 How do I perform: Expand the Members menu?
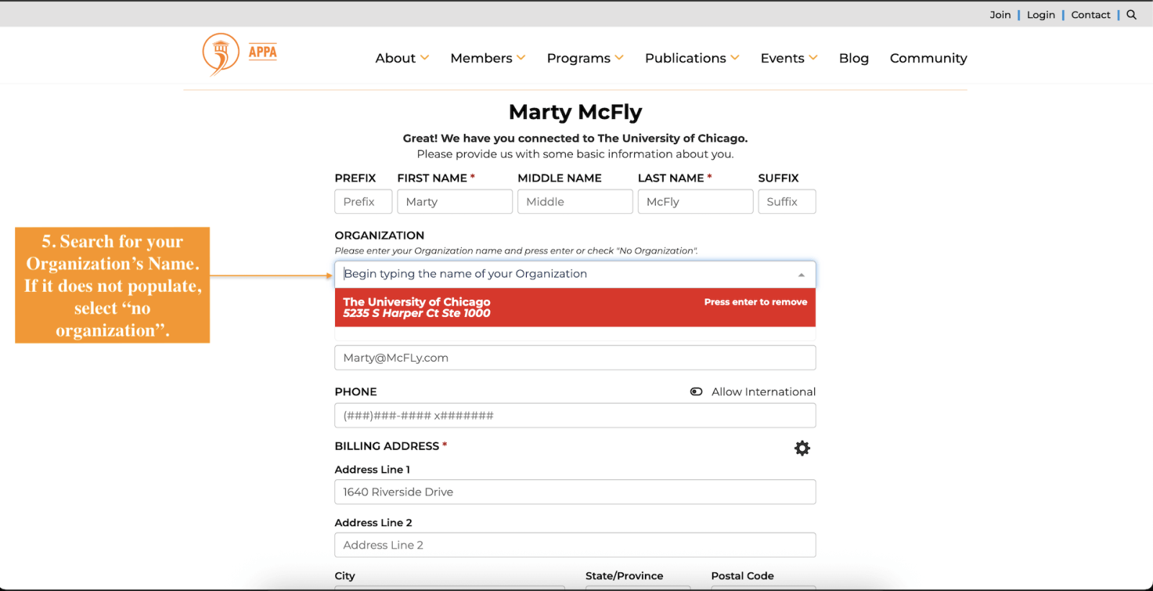pos(487,58)
